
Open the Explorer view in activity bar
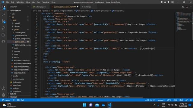pos(3,8)
